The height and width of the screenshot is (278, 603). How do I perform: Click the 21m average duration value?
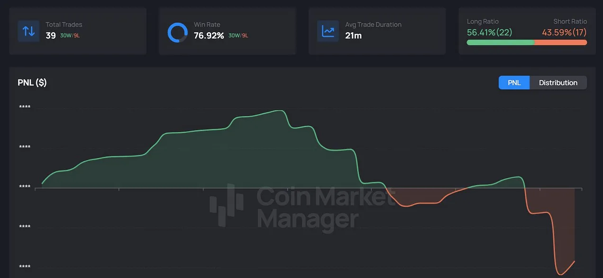353,35
